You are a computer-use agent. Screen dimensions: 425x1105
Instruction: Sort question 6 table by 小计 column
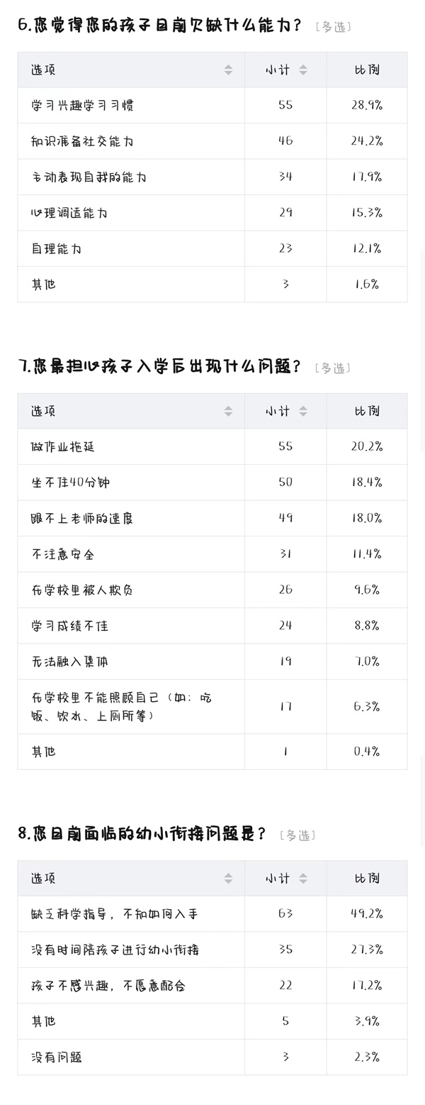coord(303,70)
